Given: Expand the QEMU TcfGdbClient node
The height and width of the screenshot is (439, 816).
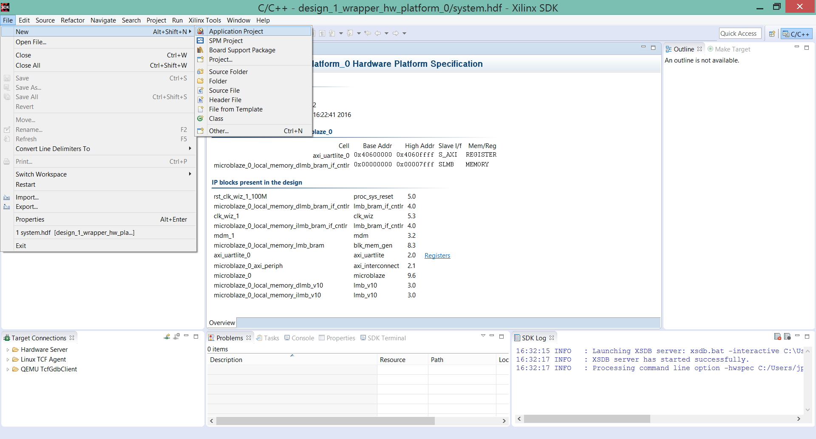Looking at the screenshot, I should [x=8, y=369].
